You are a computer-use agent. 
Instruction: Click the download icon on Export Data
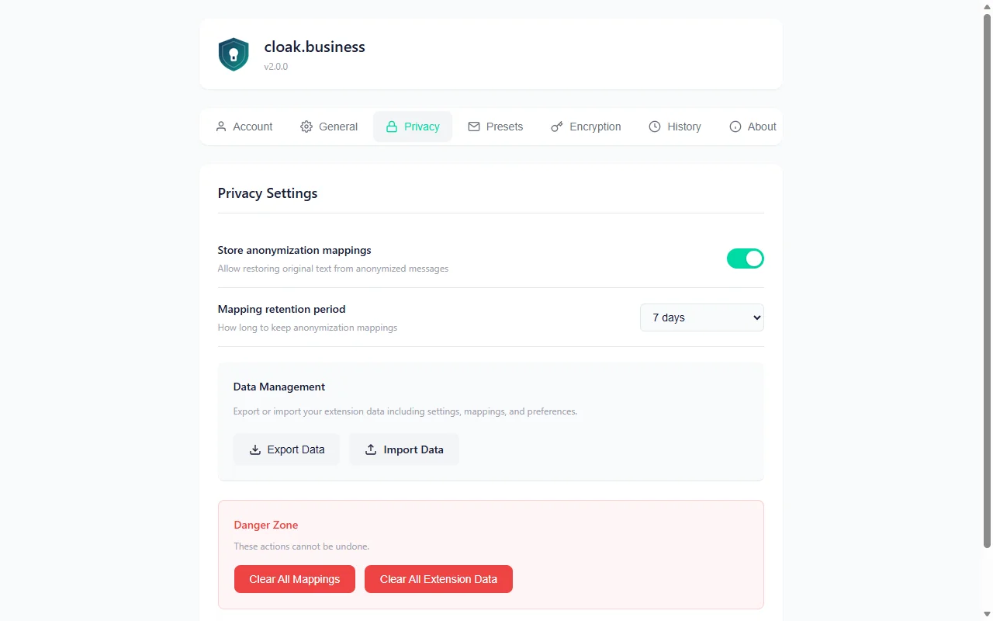pyautogui.click(x=254, y=449)
